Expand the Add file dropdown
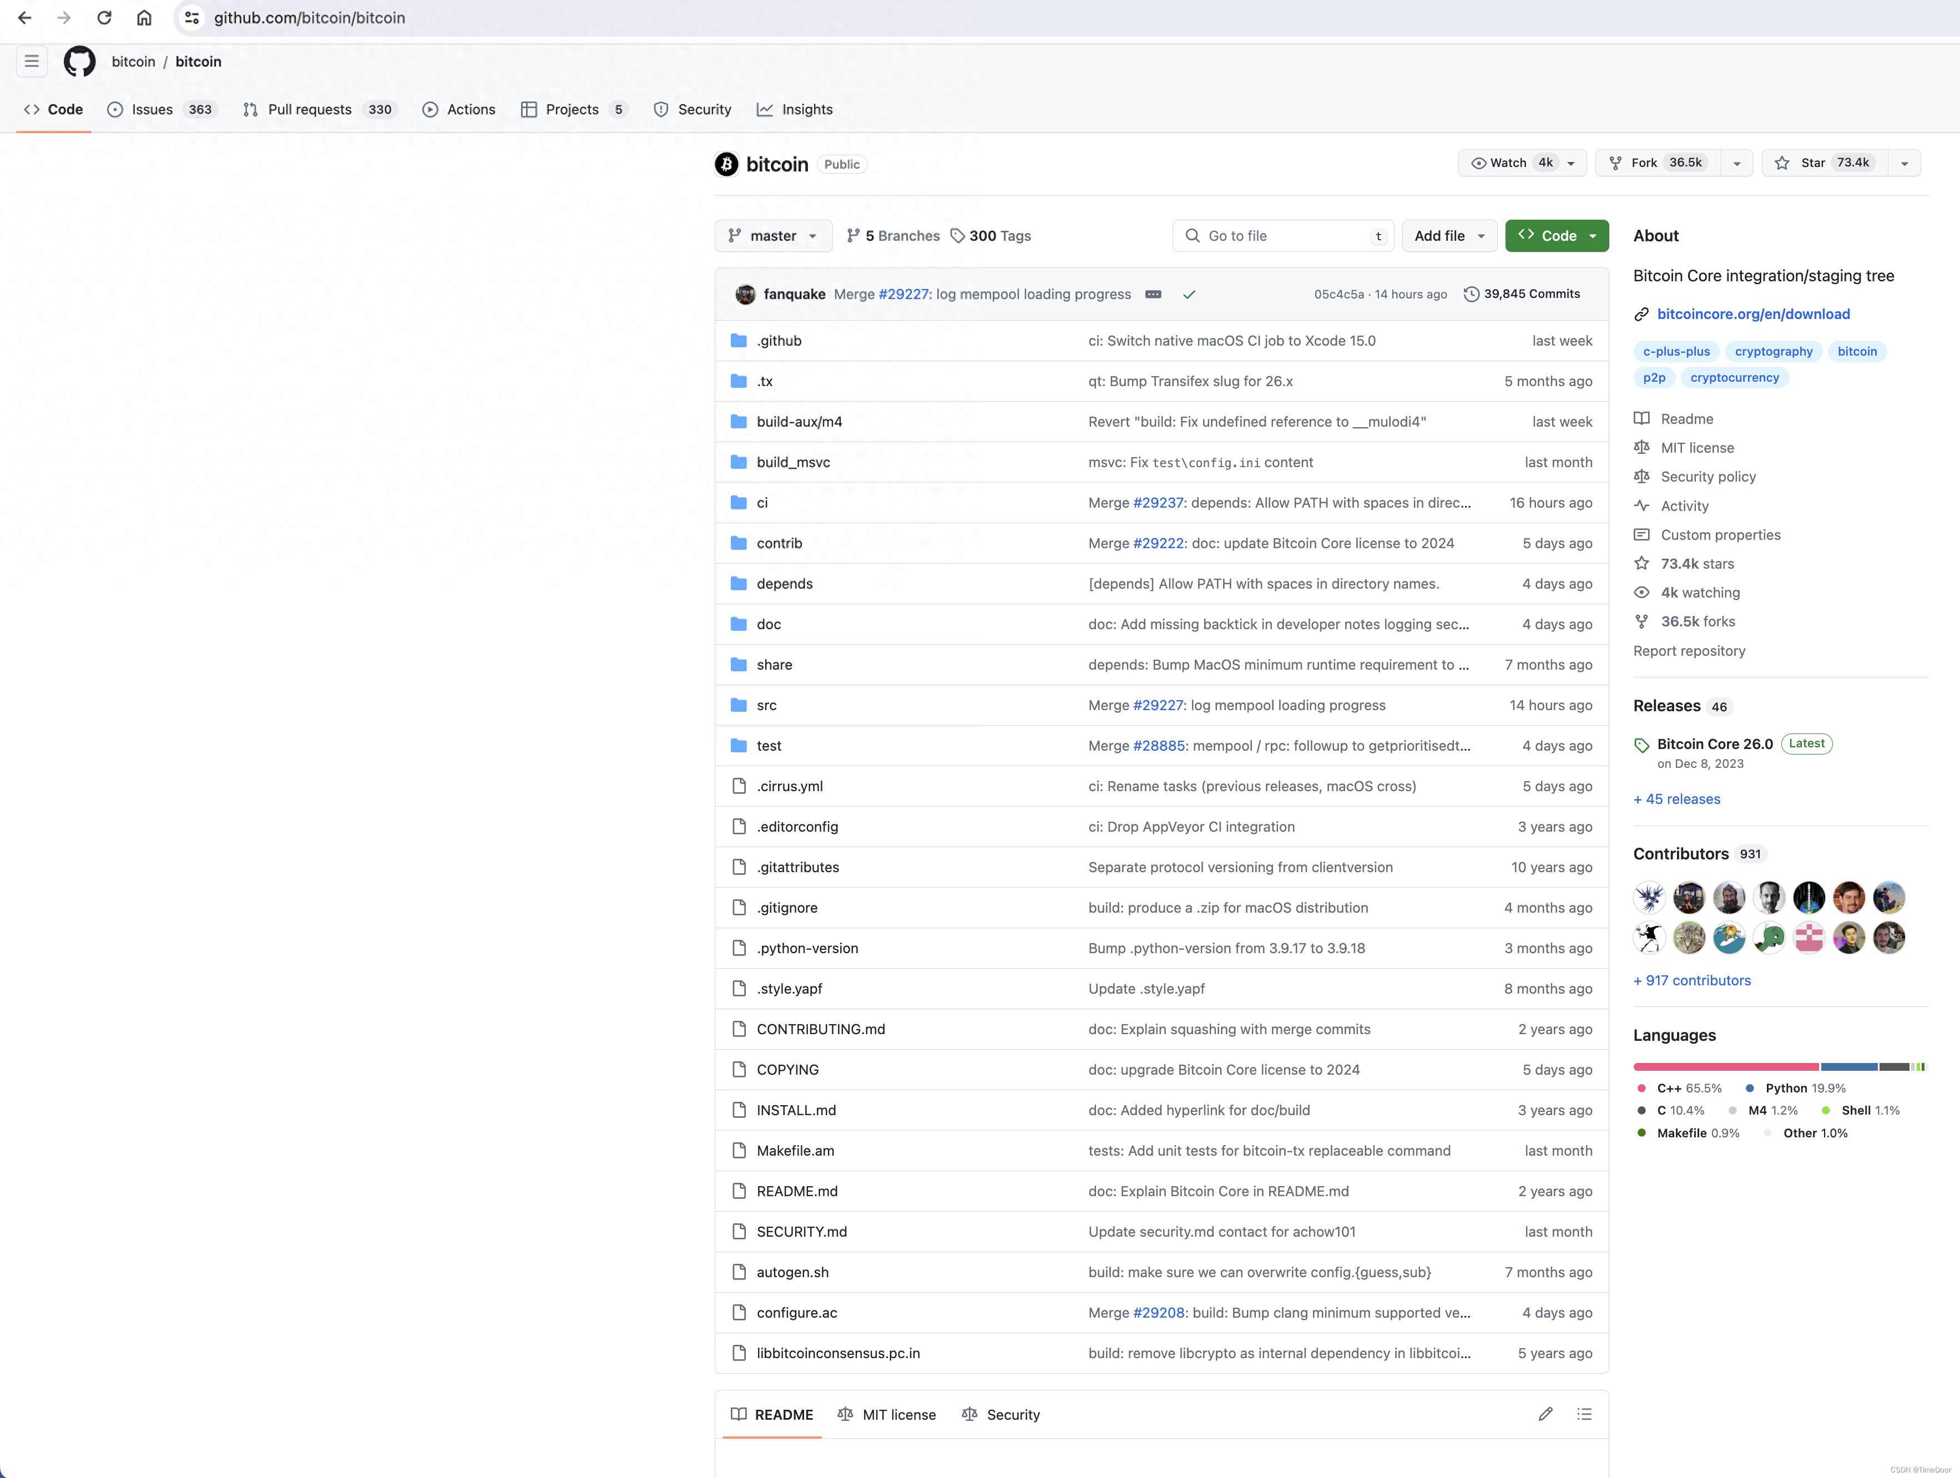Viewport: 1960px width, 1478px height. (1449, 236)
